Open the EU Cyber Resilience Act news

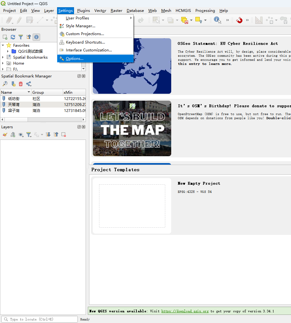228,44
